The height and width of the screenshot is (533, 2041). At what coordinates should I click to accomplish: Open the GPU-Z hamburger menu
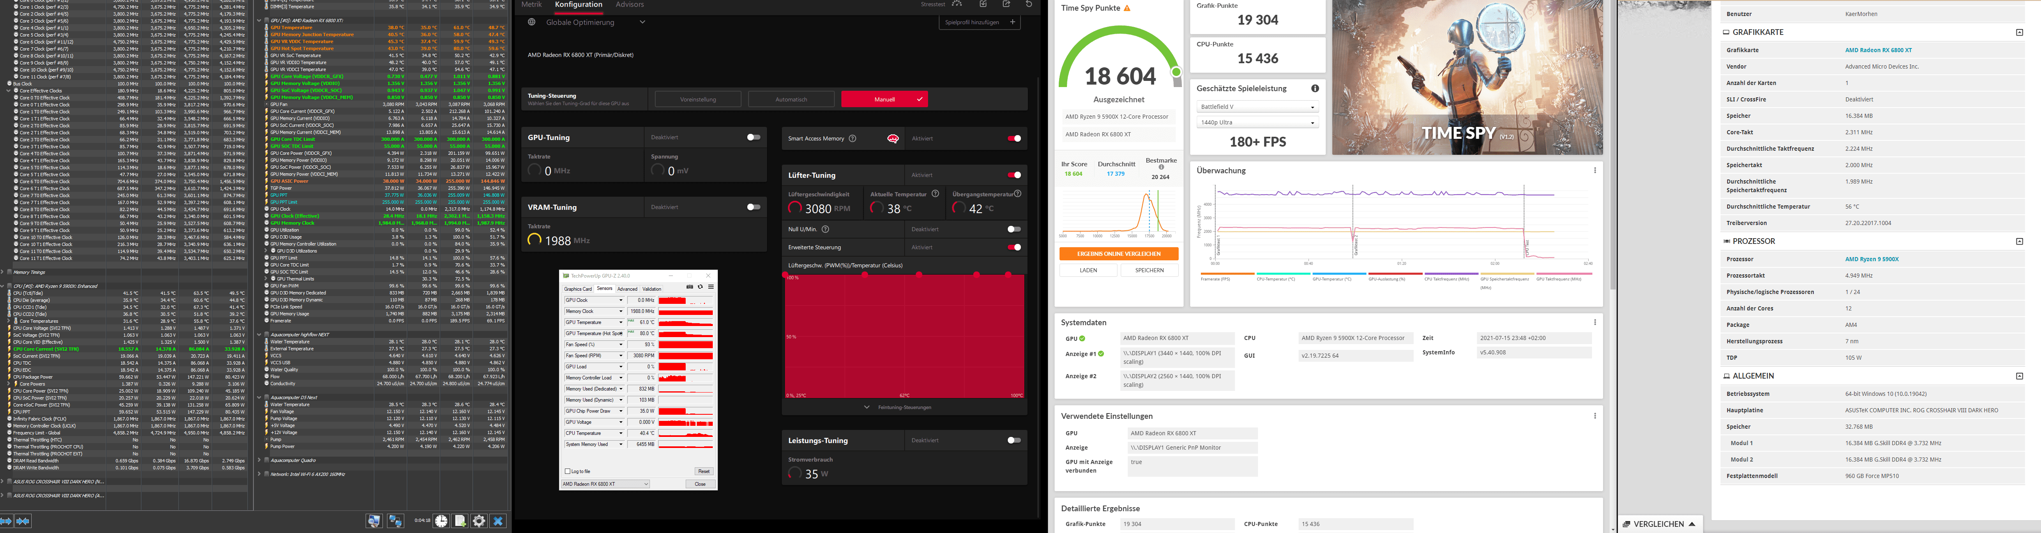point(711,287)
